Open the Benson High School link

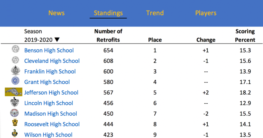(x=49, y=50)
